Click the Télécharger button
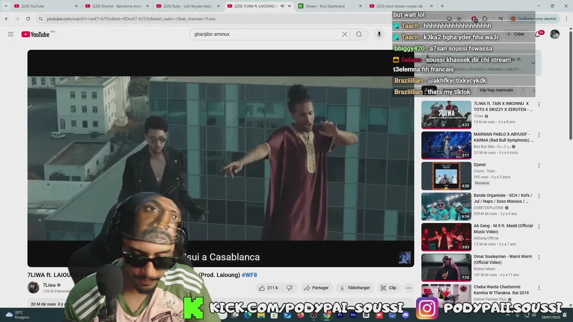573x322 pixels. 355,288
